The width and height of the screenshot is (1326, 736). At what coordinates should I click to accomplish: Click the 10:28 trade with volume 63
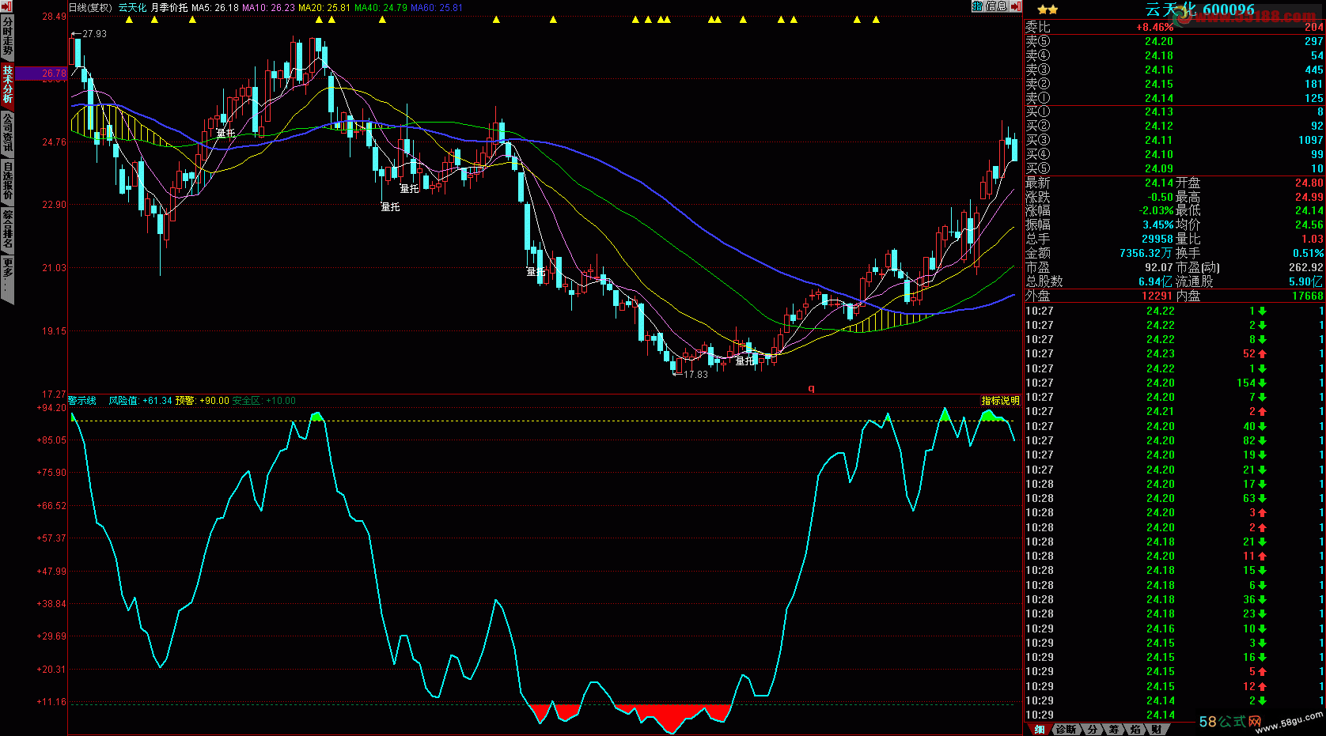click(1174, 499)
